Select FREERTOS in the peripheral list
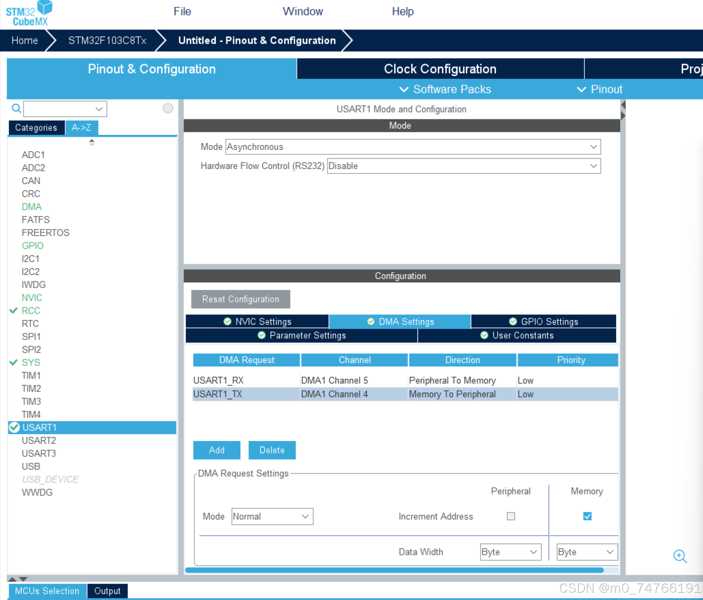Screen dimensions: 703x600 [46, 233]
